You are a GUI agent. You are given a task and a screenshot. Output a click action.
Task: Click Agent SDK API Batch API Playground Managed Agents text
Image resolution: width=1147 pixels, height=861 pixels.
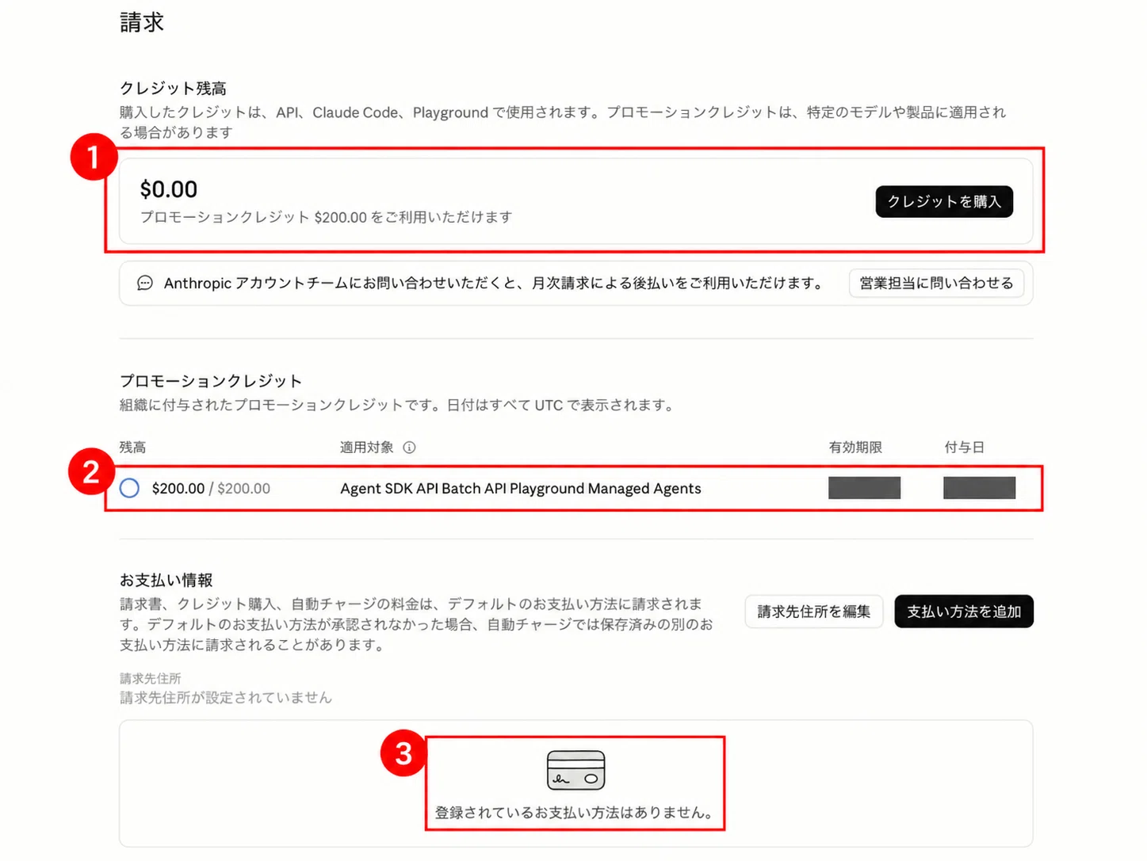point(521,489)
